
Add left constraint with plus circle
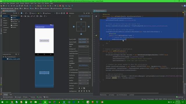click(x=74, y=27)
